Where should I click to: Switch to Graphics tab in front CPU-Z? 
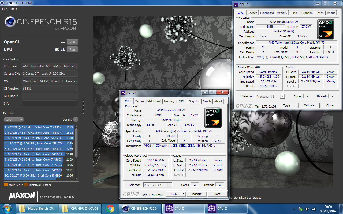(194, 101)
